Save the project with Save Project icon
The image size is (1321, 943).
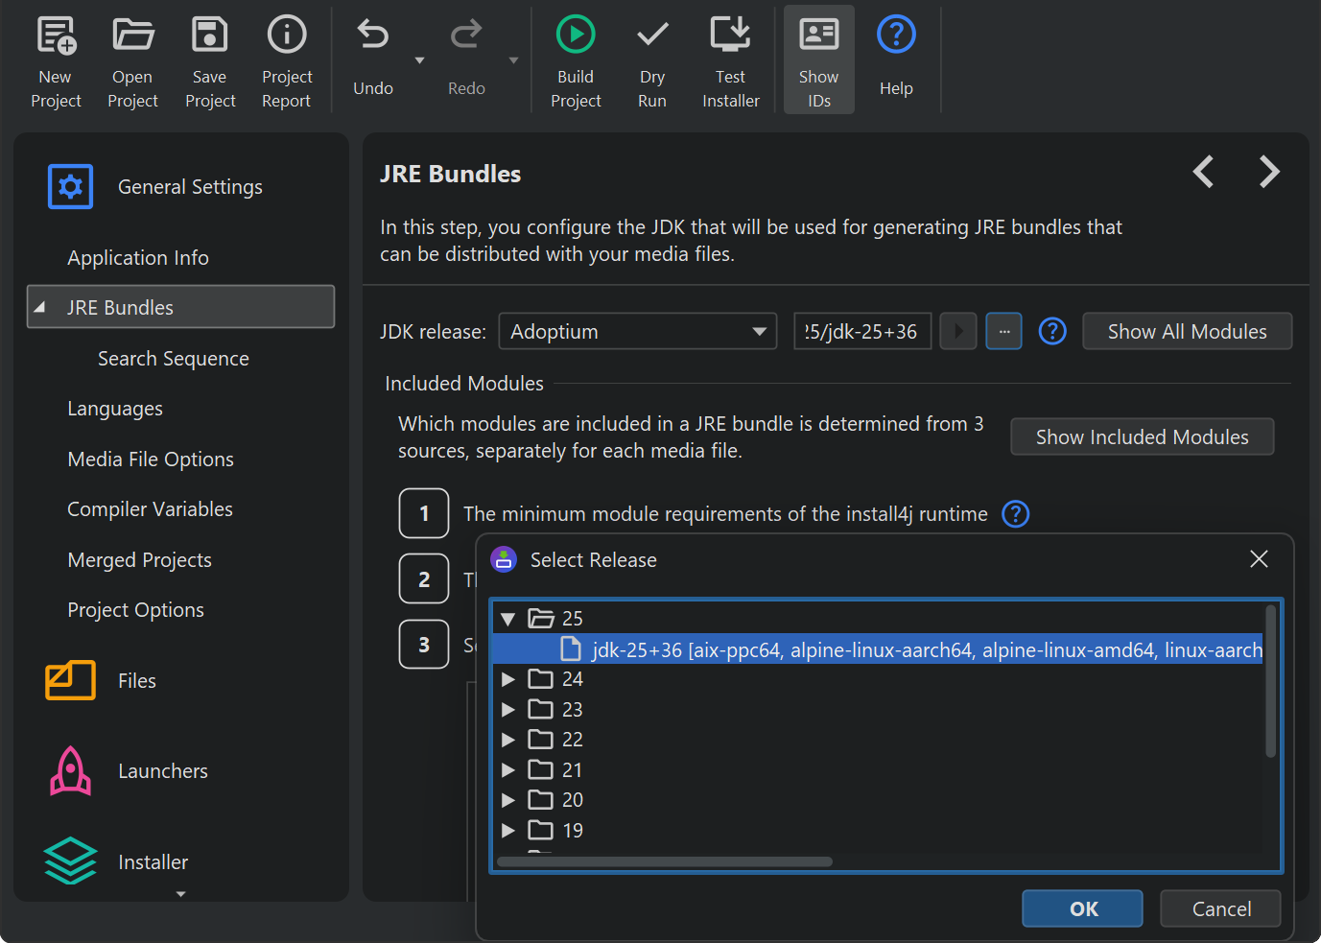[209, 36]
